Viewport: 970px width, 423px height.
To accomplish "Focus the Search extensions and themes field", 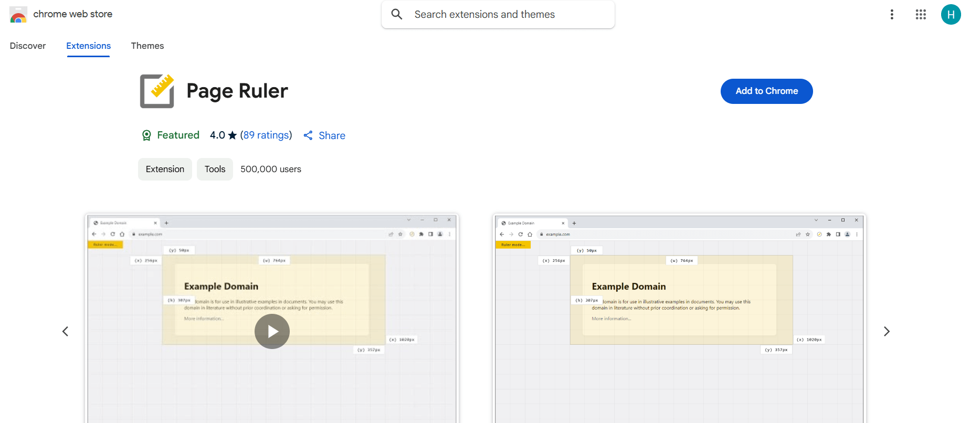I will 498,14.
